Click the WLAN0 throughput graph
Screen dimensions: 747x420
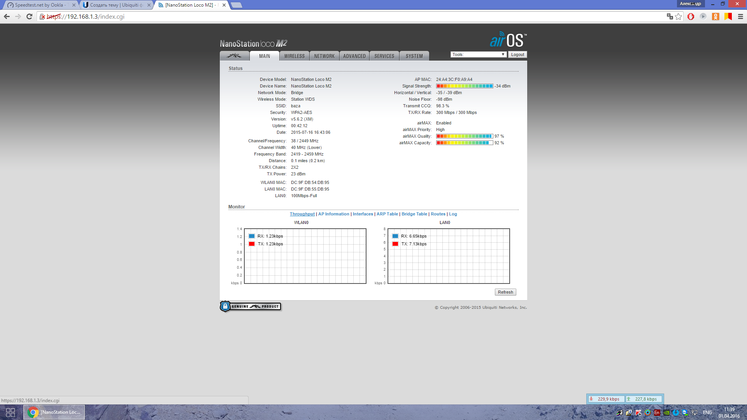coord(305,256)
